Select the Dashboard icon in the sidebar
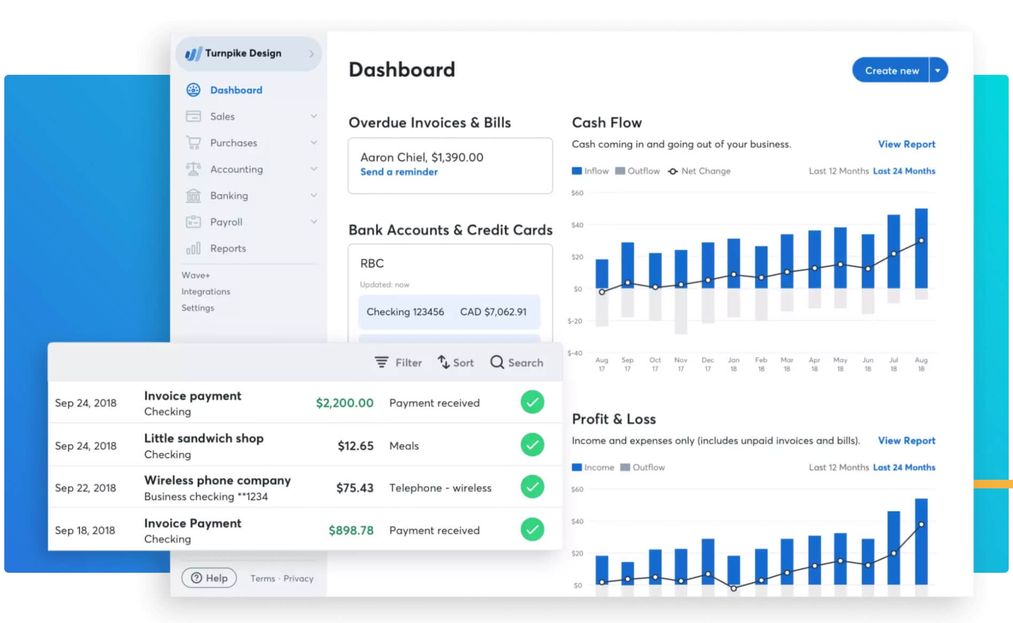The height and width of the screenshot is (623, 1013). pos(193,90)
